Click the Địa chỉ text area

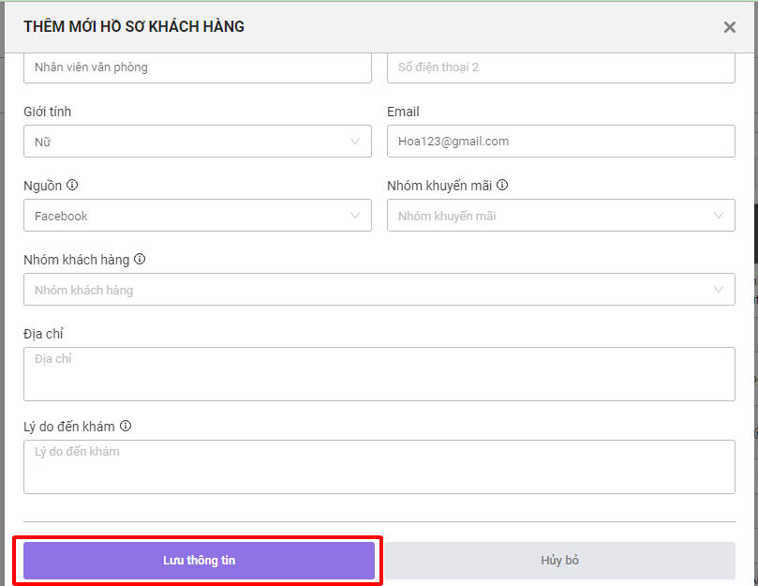(379, 374)
